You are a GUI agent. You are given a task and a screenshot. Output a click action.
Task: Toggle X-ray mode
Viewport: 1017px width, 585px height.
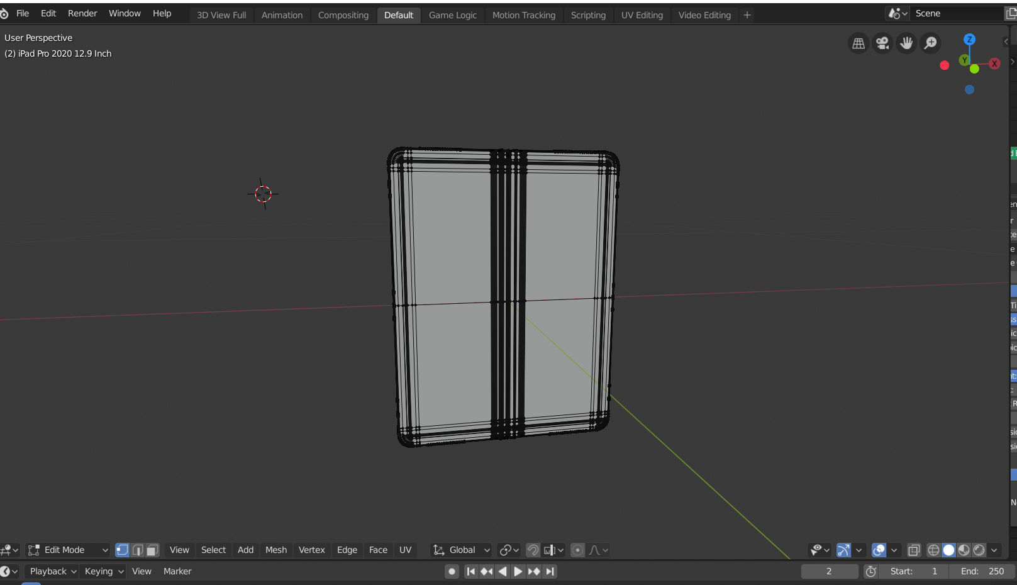tap(914, 550)
